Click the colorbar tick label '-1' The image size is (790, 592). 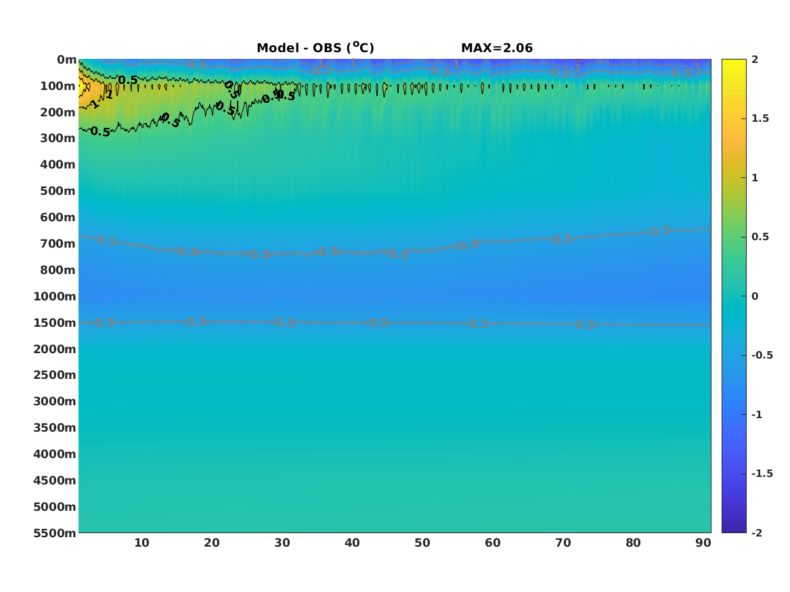click(x=756, y=415)
